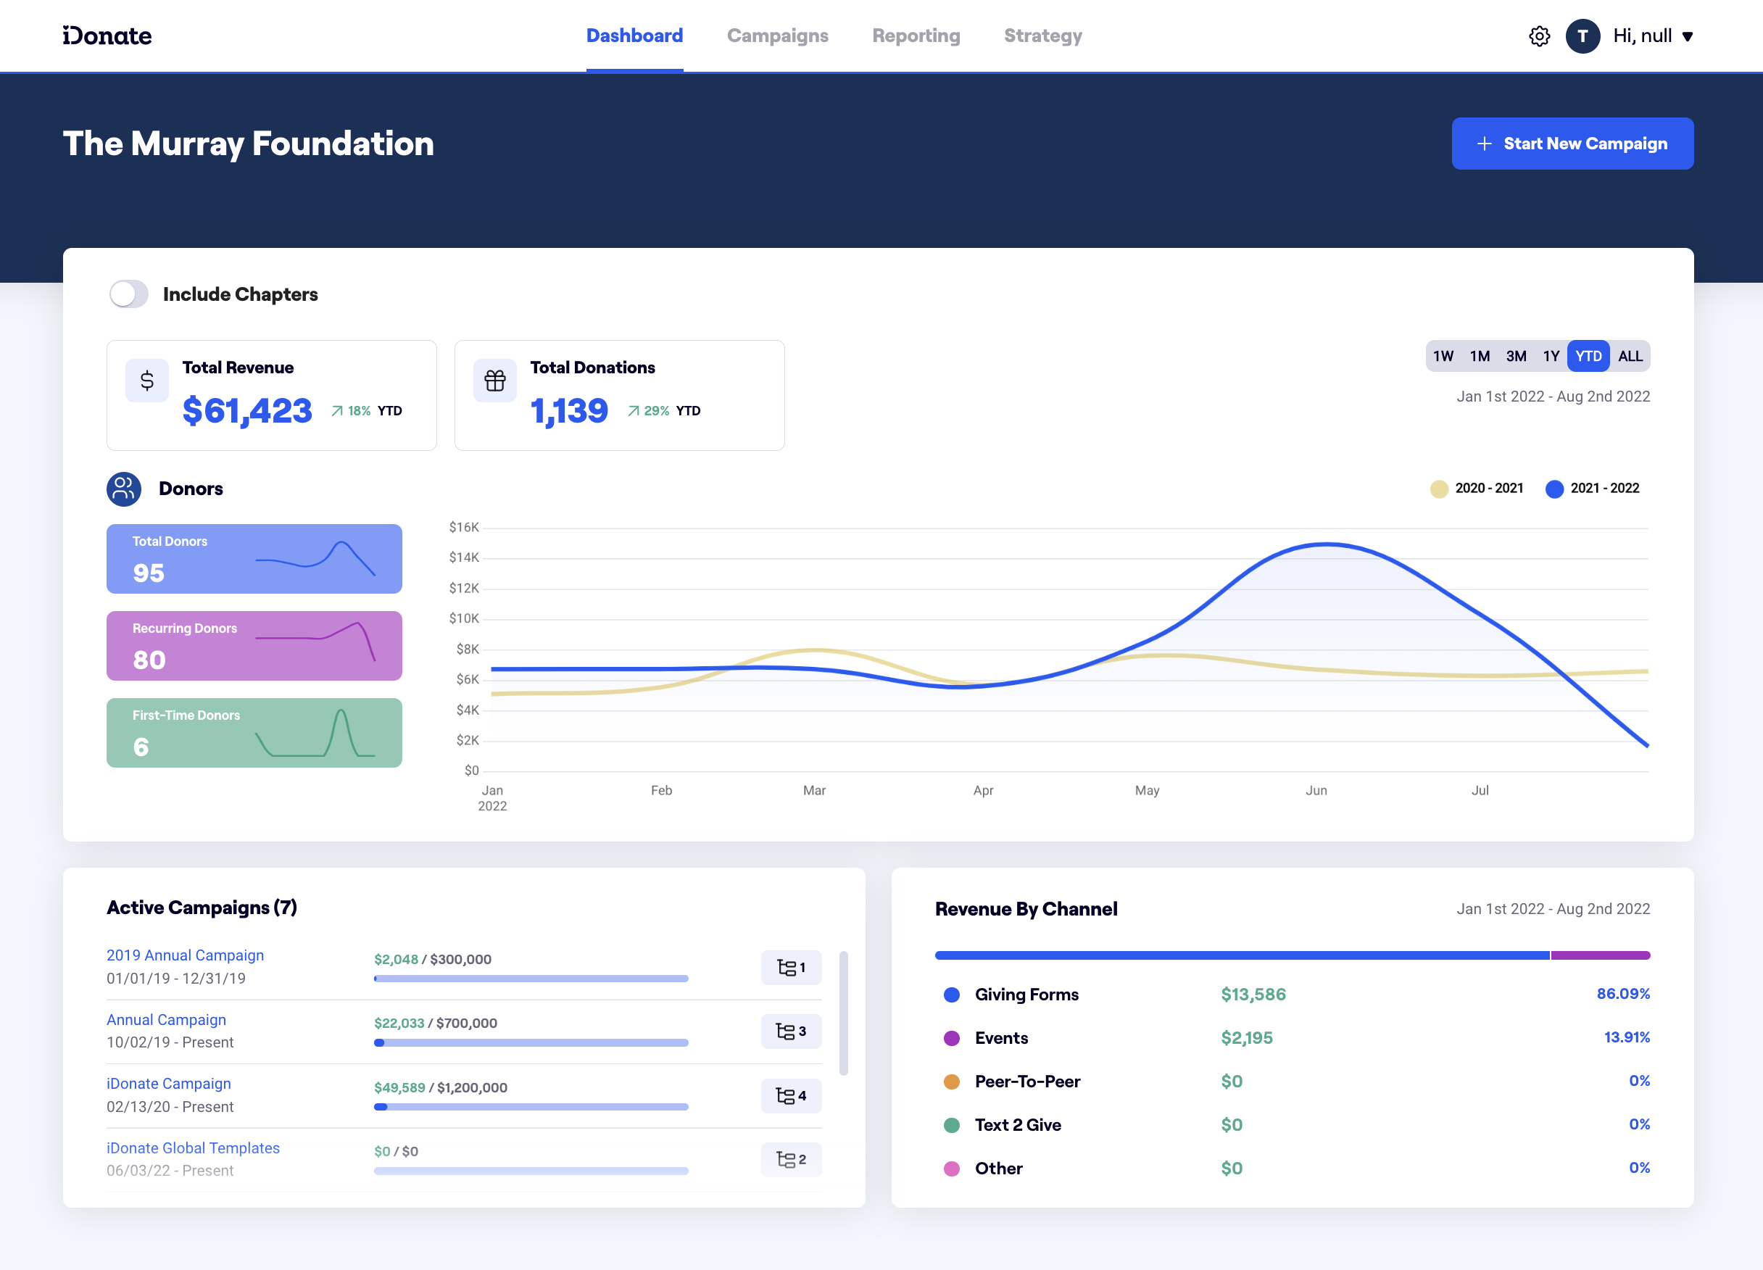1763x1270 pixels.
Task: Switch to the Reporting tab
Action: tap(916, 36)
